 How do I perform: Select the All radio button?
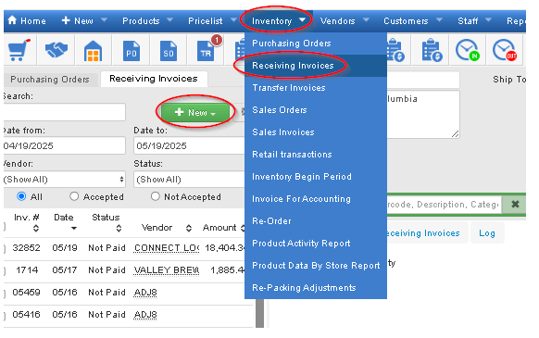(21, 196)
